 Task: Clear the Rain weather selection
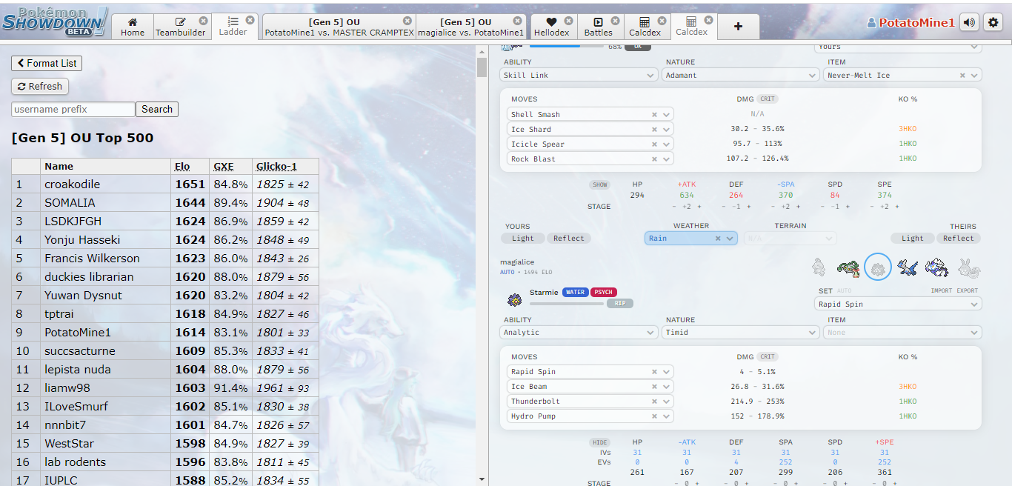tap(718, 239)
